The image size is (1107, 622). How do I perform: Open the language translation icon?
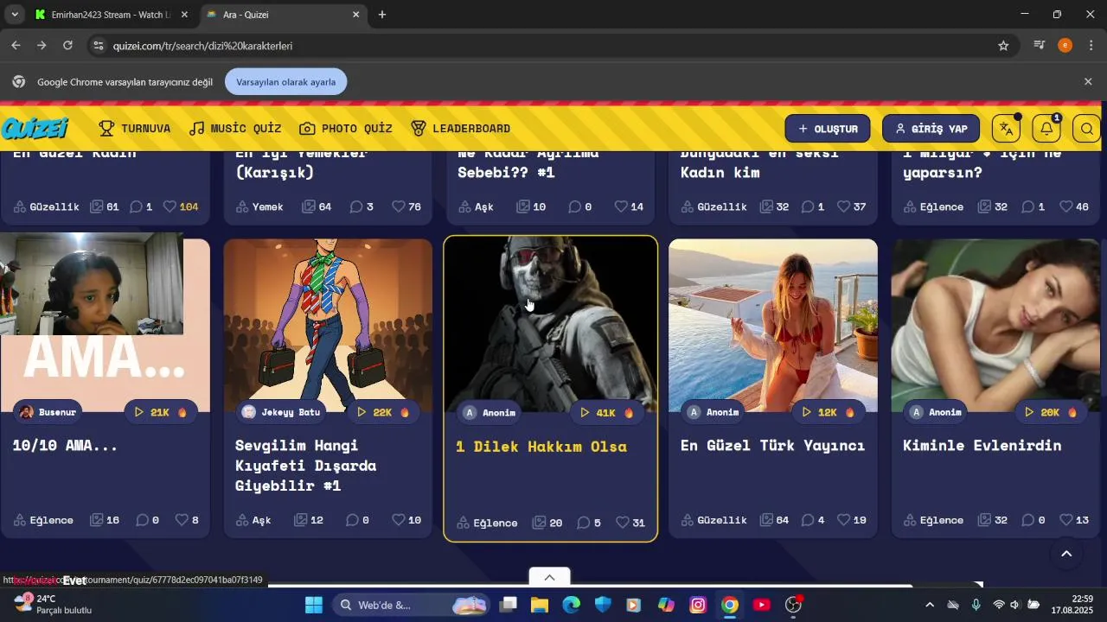1006,129
